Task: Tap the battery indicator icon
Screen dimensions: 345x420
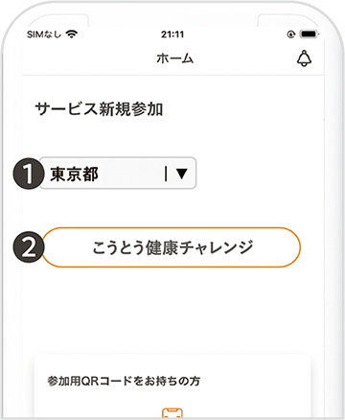Action: (309, 34)
